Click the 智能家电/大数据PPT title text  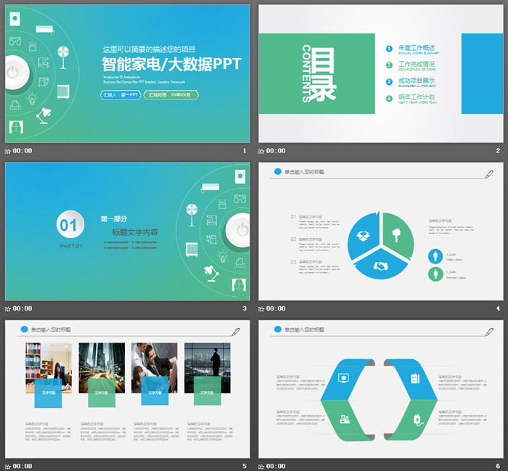(171, 64)
